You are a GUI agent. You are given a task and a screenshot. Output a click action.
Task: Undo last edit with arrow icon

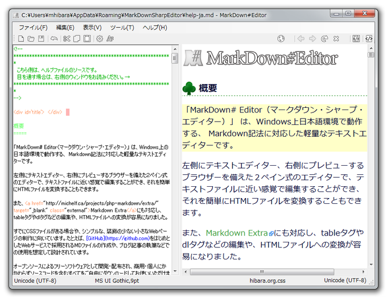tap(54, 39)
